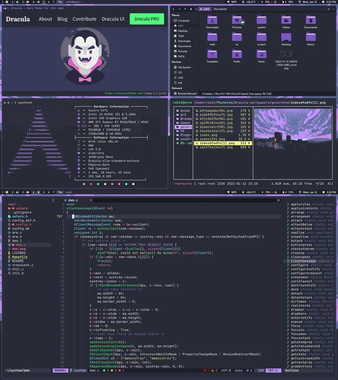Click the Dracula PRO button

pos(147,19)
